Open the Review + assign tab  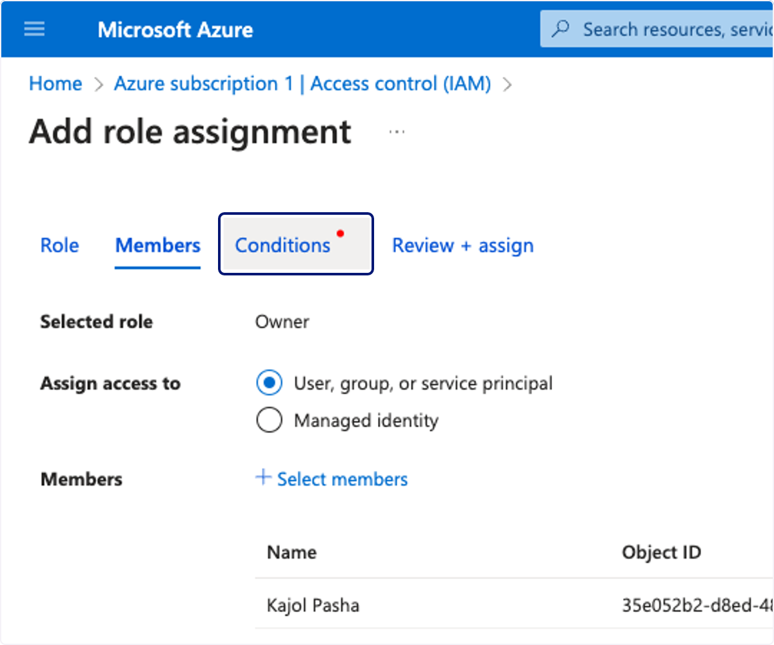click(463, 245)
